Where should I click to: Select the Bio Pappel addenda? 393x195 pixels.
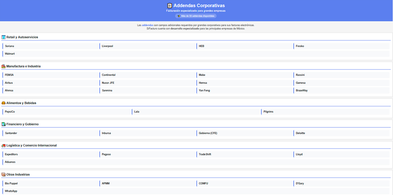(x=11, y=183)
